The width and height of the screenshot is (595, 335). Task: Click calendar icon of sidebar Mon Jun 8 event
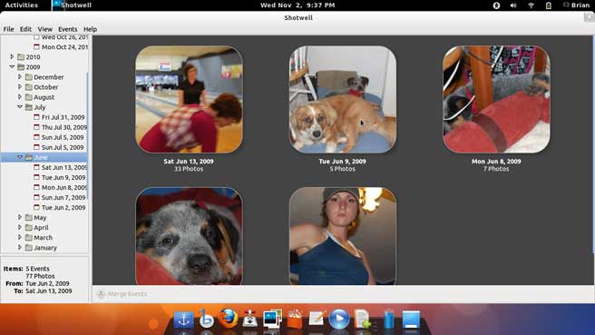36,187
